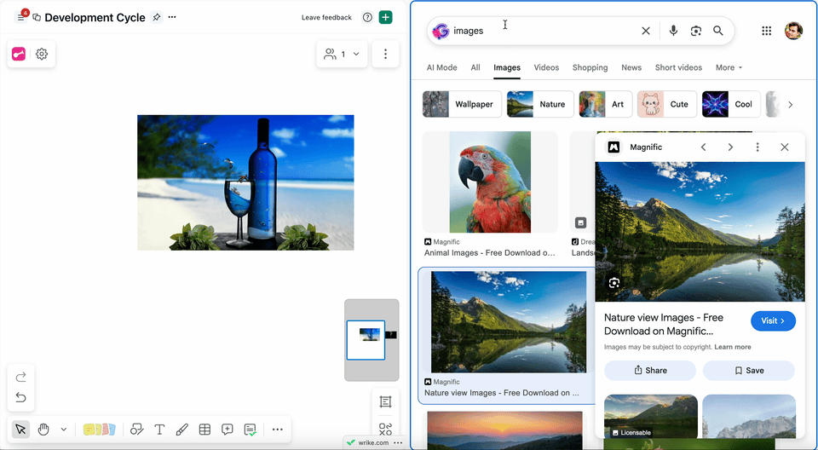Open the Google apps grid
Viewport: 818px width, 450px height.
point(766,31)
